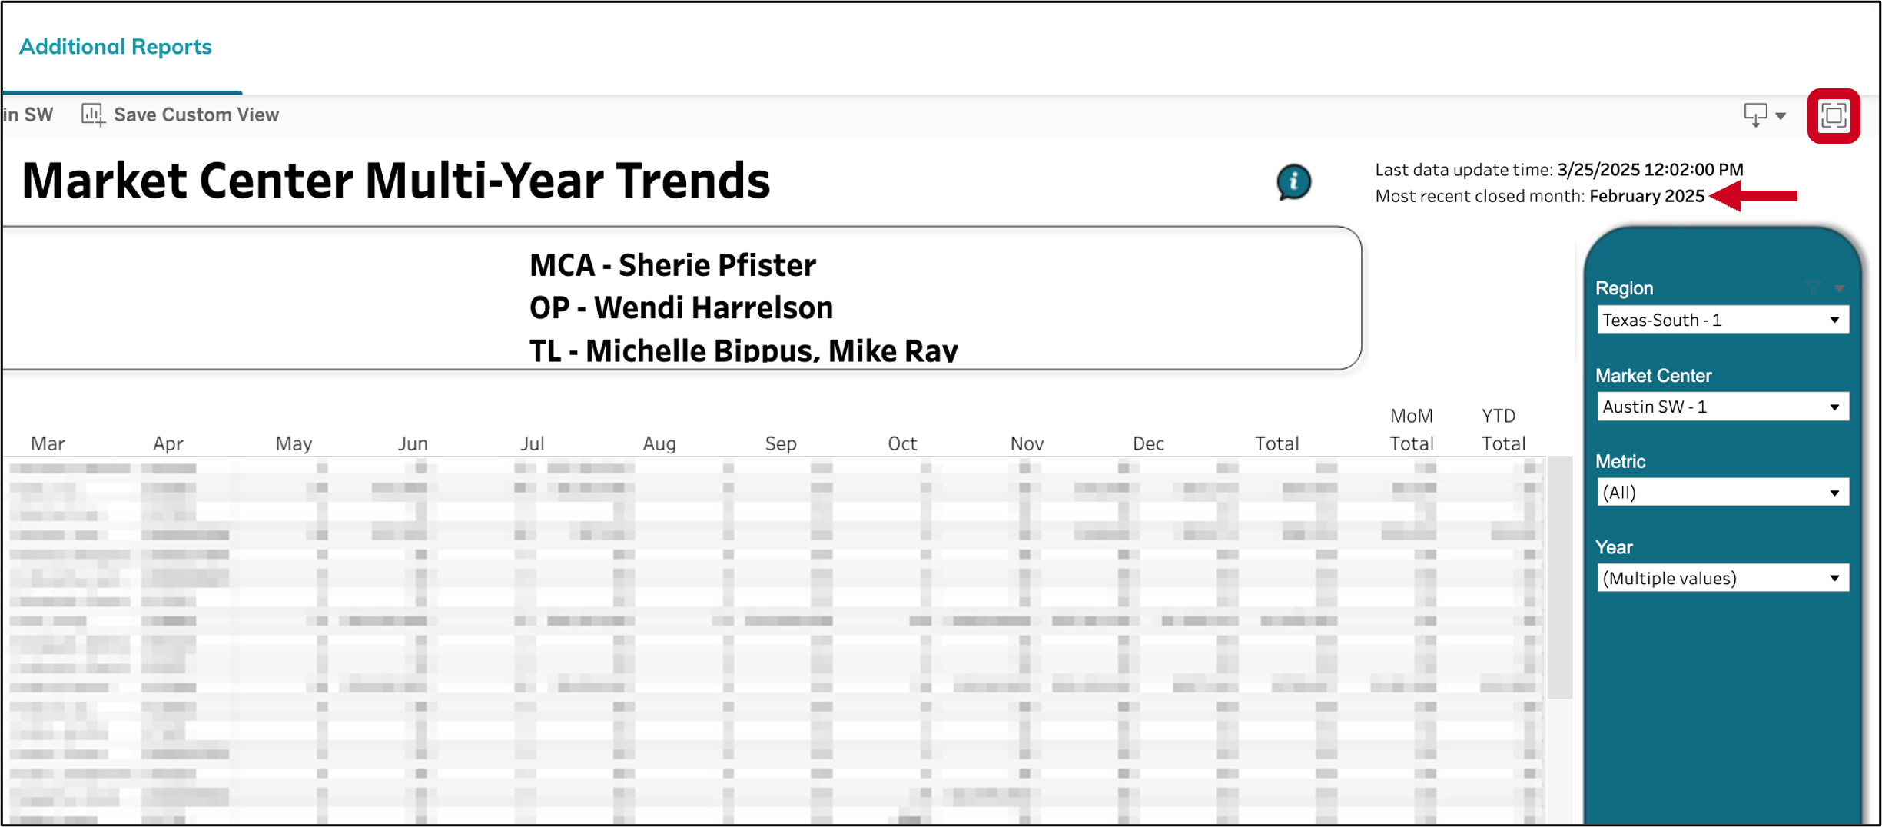Click the Save Custom View chart icon
The image size is (1882, 827).
coord(91,114)
